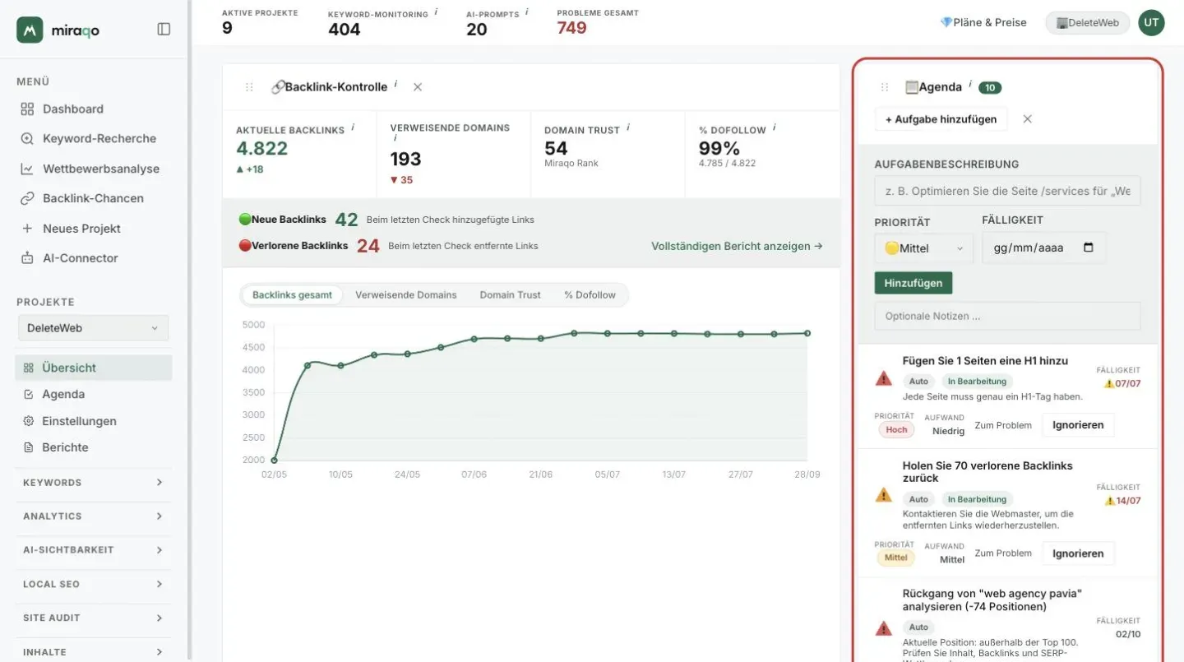The height and width of the screenshot is (662, 1184).
Task: Click Vollständigen Bericht anzeigen link
Action: click(737, 246)
